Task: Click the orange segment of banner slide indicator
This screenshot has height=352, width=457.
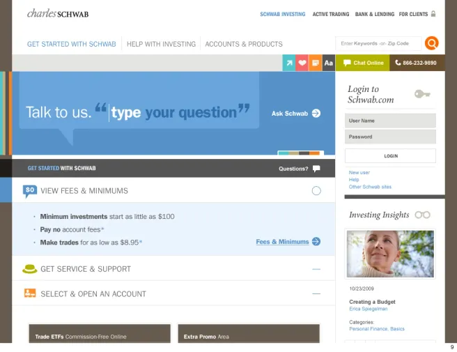Action: (x=314, y=153)
